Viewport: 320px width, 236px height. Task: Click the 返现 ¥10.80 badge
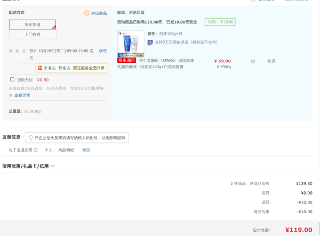pyautogui.click(x=220, y=22)
